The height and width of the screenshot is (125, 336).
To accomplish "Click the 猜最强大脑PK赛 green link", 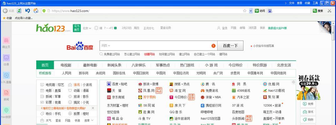I will [x=277, y=28].
